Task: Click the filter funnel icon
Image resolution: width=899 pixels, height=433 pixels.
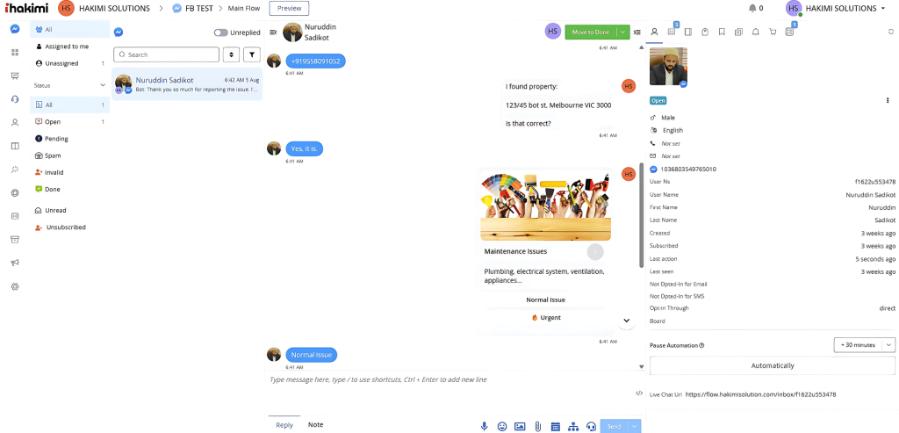Action: (x=252, y=54)
